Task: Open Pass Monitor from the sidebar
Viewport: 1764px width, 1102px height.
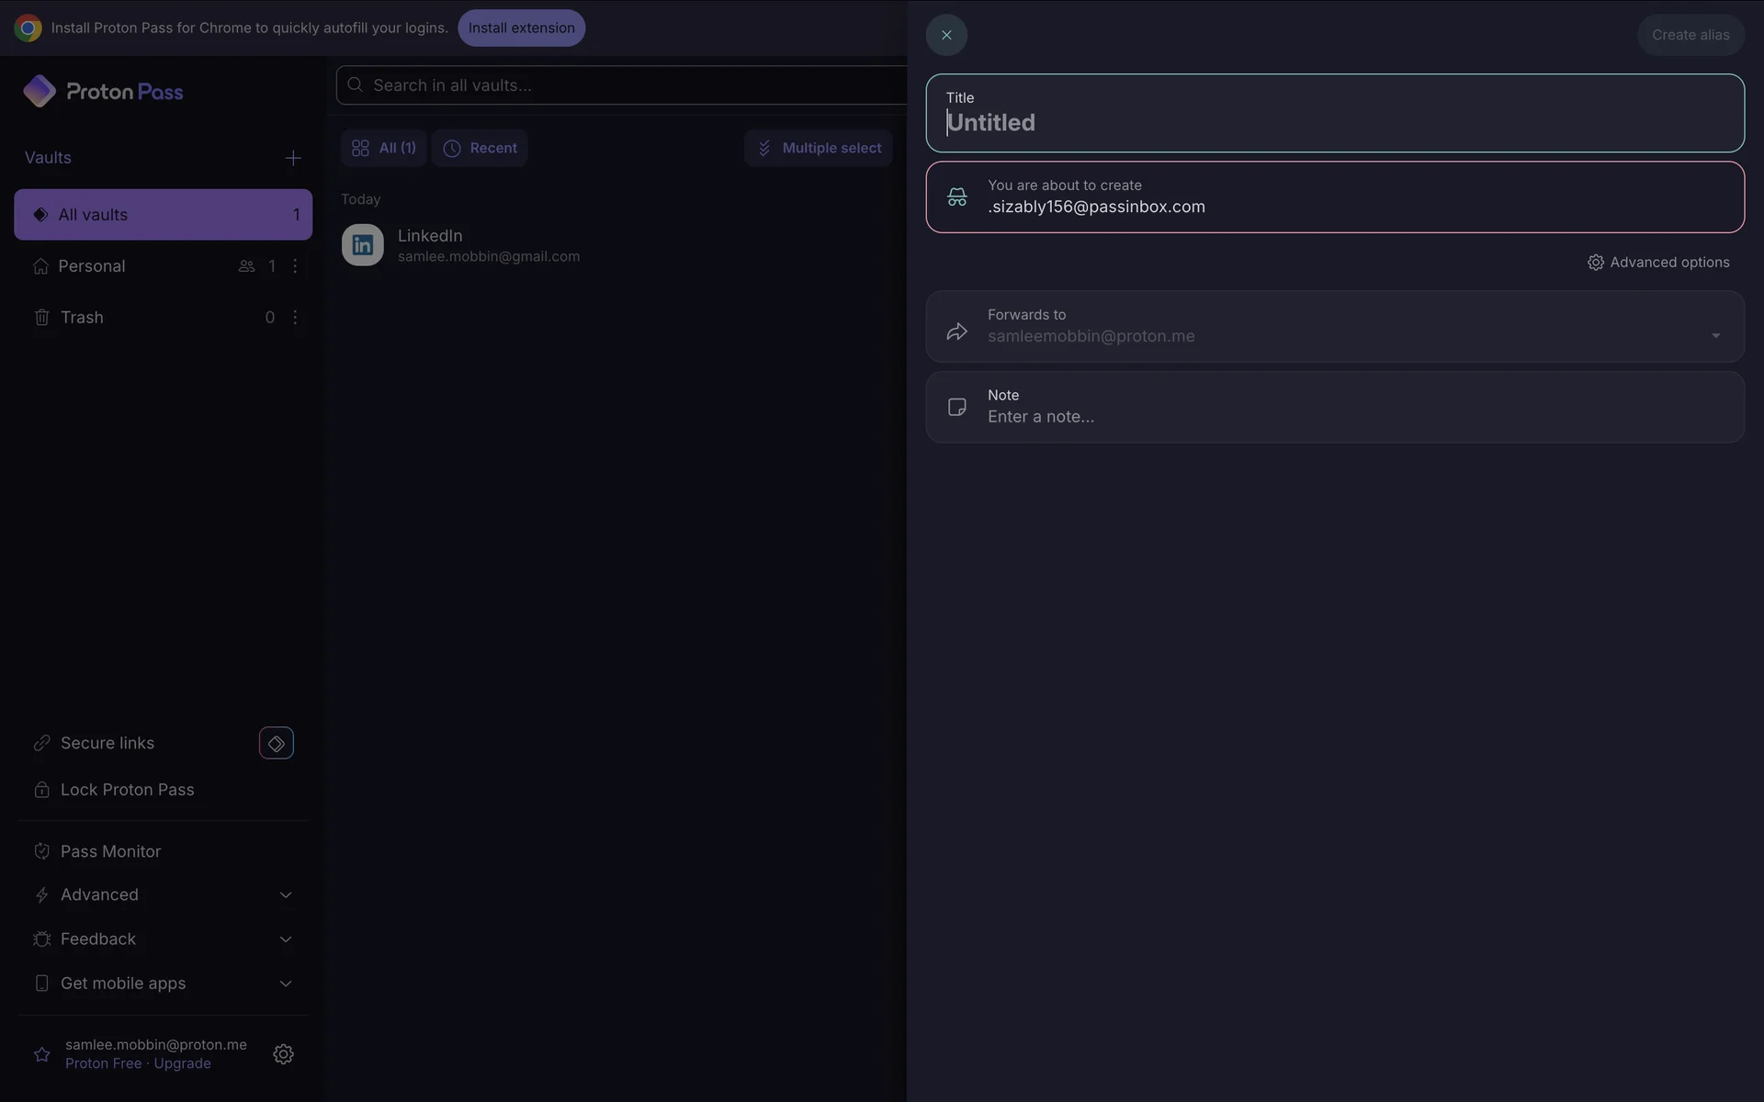Action: coord(110,851)
